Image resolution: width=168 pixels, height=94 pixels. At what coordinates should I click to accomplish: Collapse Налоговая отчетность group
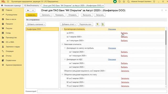pos(62,44)
